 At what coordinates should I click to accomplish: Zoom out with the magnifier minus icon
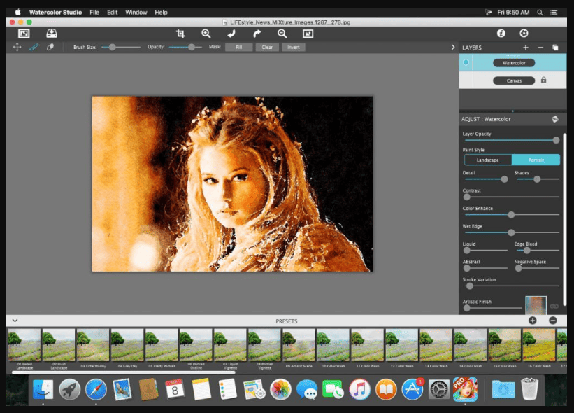coord(282,34)
